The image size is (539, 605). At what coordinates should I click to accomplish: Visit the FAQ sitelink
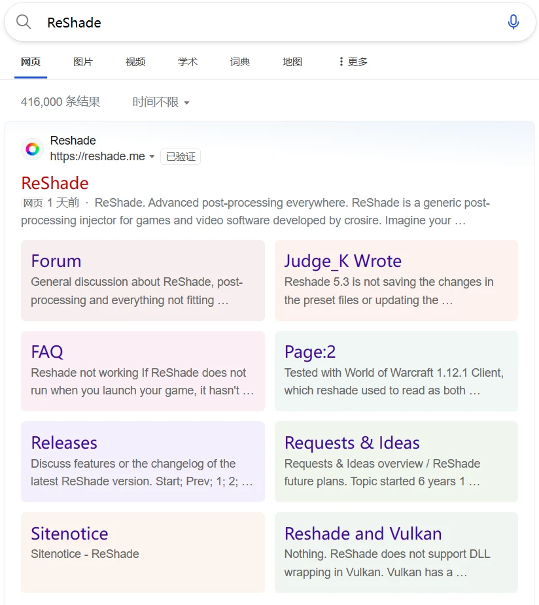click(x=47, y=352)
